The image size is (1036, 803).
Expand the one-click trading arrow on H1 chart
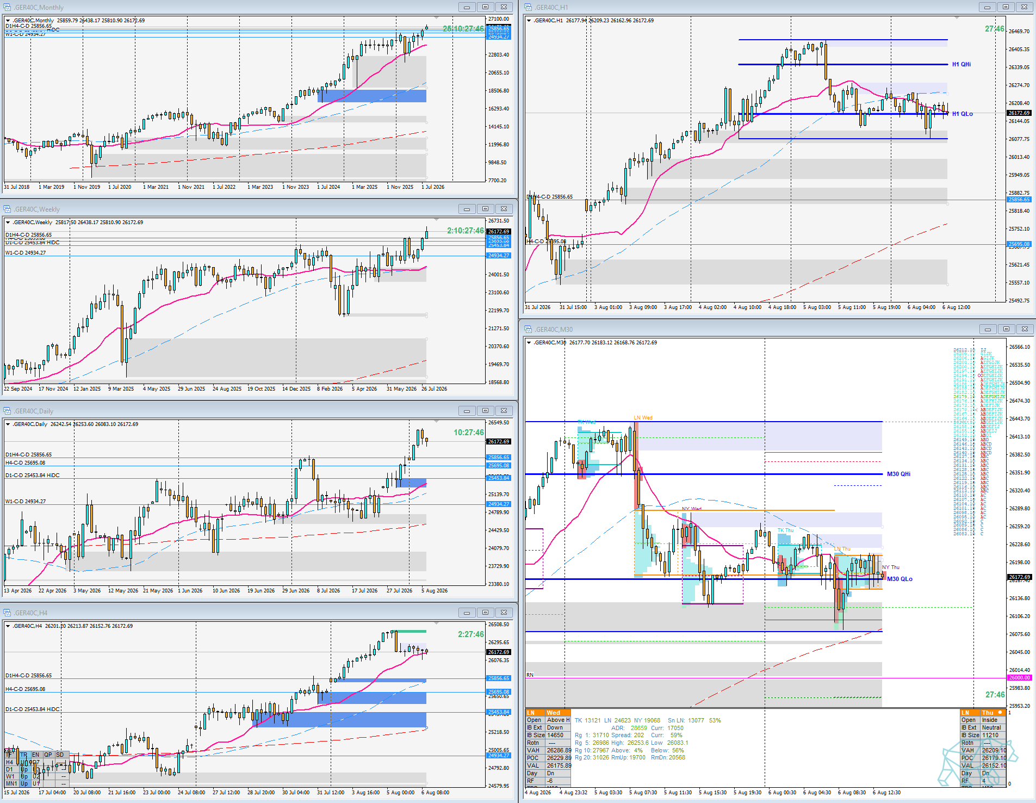[x=529, y=21]
